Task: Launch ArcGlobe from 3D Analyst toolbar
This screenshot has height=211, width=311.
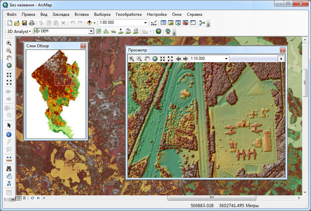Action: click(168, 31)
